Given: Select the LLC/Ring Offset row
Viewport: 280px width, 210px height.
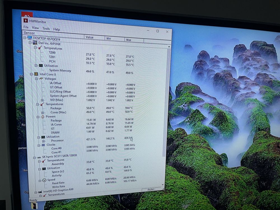Looking at the screenshot, I should coord(60,92).
